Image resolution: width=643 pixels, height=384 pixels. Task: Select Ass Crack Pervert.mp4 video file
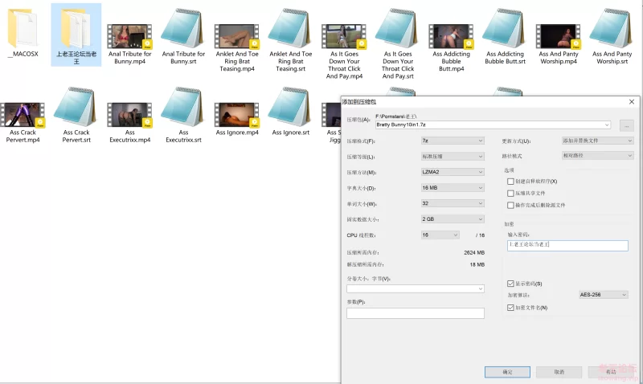23,115
